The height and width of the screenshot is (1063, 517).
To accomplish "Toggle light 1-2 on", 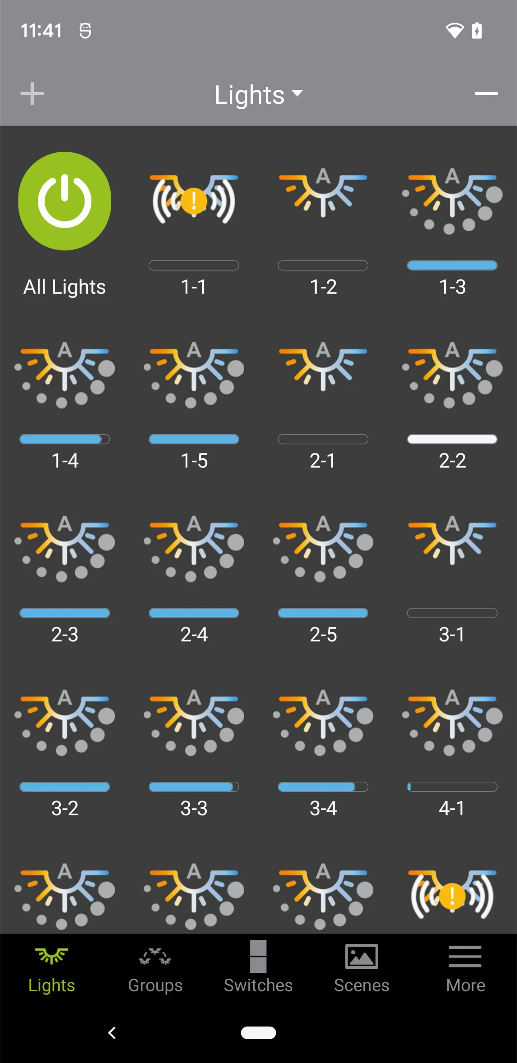I will tap(323, 194).
